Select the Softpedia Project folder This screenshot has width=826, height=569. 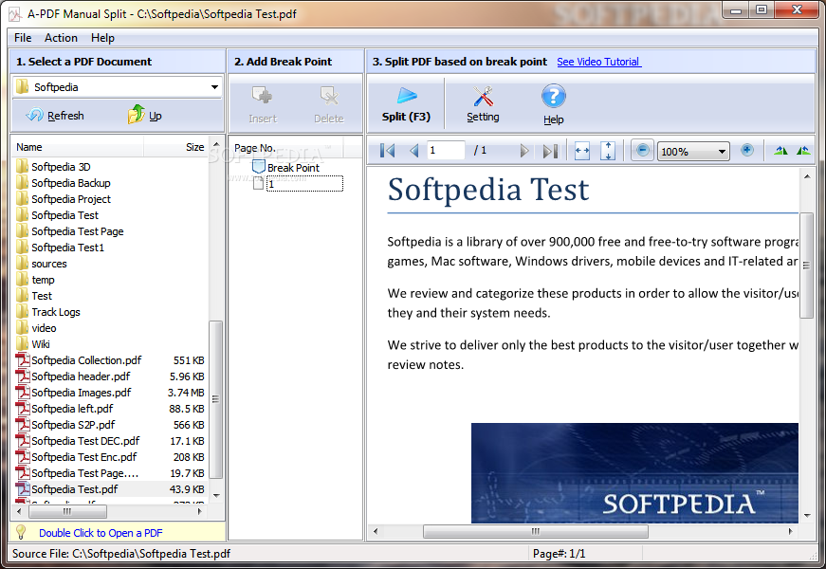click(71, 200)
